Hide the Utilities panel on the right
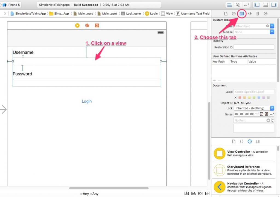Image resolution: width=280 pixels, height=197 pixels. [273, 5]
